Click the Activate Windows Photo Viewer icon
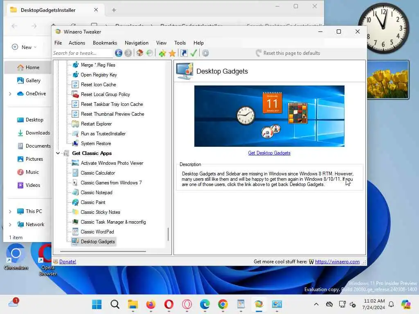The width and height of the screenshot is (419, 314). point(75,163)
